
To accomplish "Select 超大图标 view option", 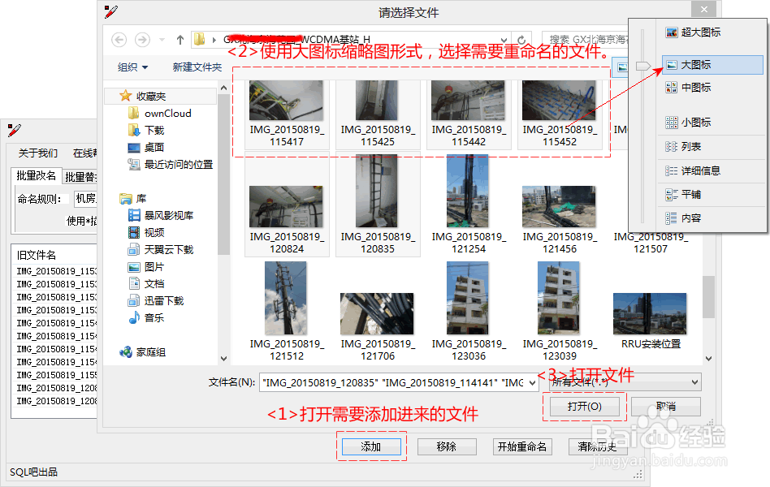I will 711,32.
